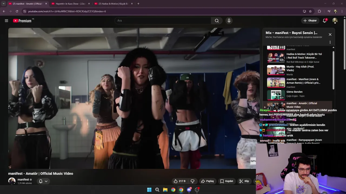Open YouTube notifications bell
This screenshot has width=346, height=194.
[x=325, y=21]
